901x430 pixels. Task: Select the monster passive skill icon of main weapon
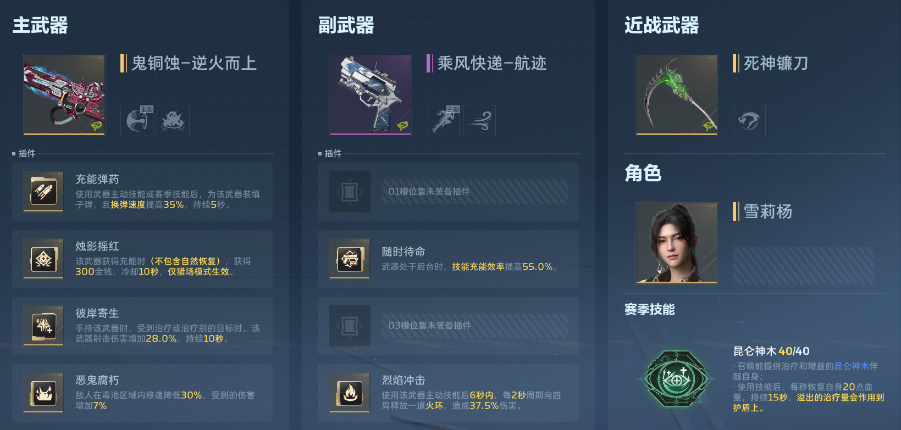[173, 121]
